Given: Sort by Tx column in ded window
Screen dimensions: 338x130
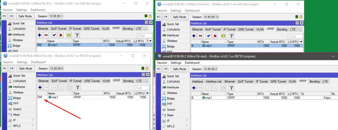Looking at the screenshot, I should pyautogui.click(x=315, y=94).
